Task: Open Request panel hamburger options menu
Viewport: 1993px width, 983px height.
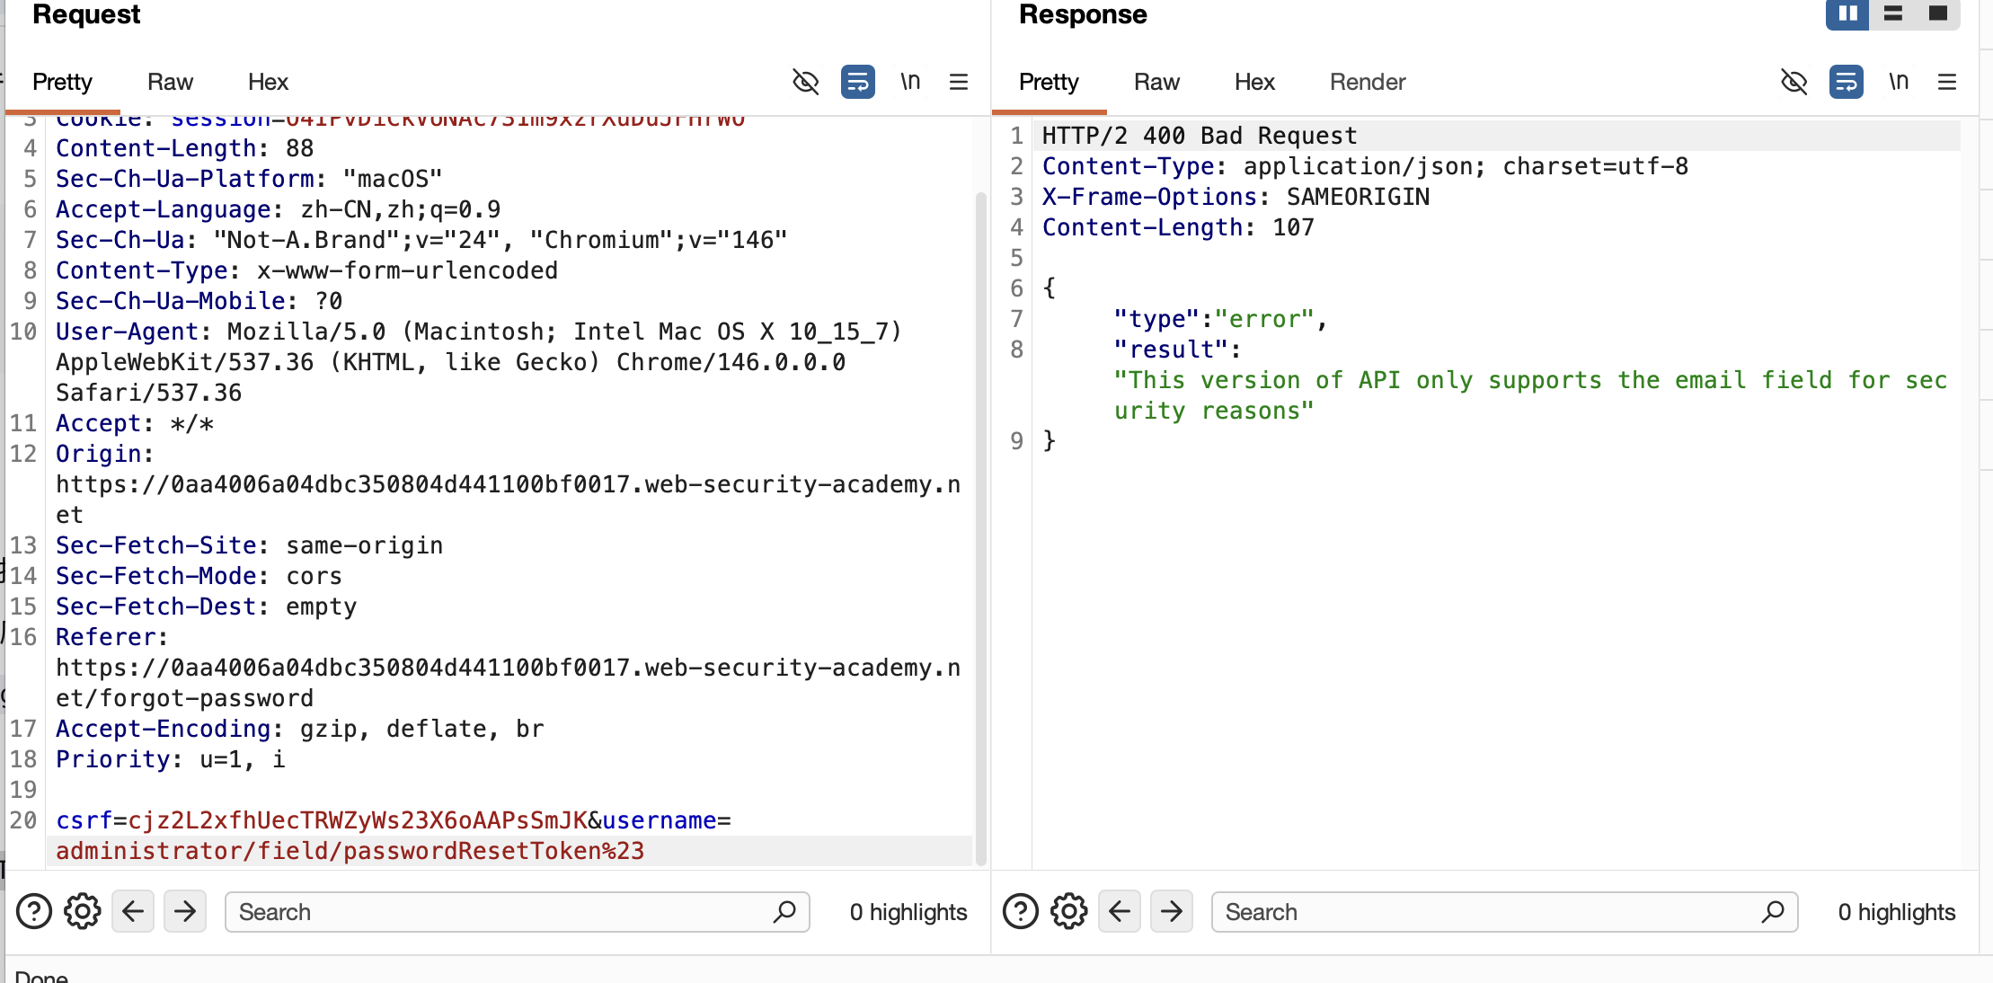Action: coord(959,82)
